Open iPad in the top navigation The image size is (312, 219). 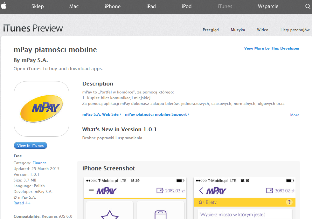[151, 6]
